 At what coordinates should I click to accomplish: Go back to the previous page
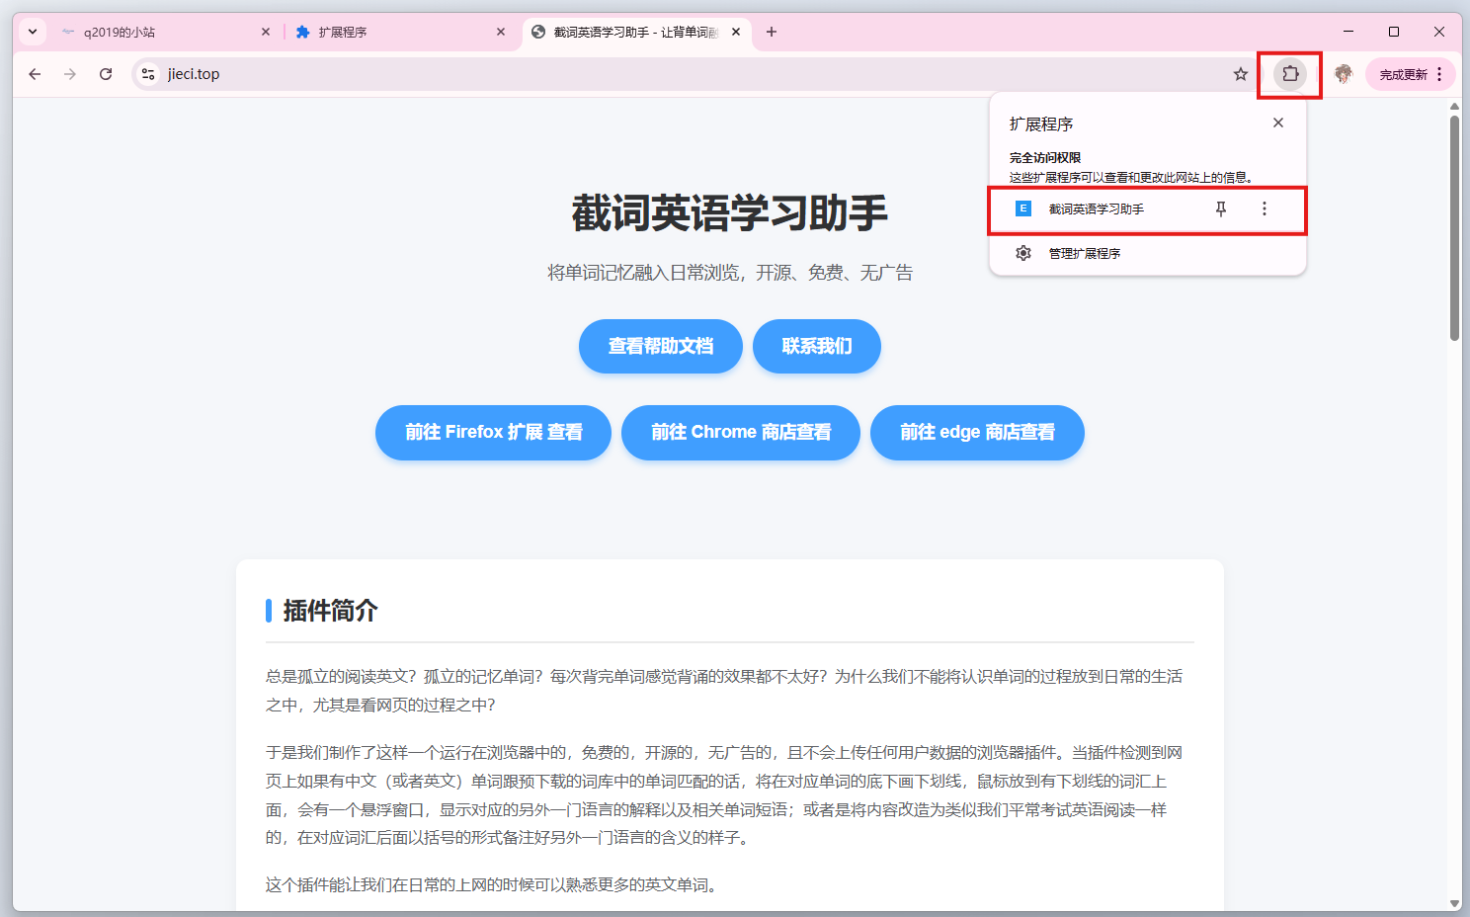[x=35, y=74]
